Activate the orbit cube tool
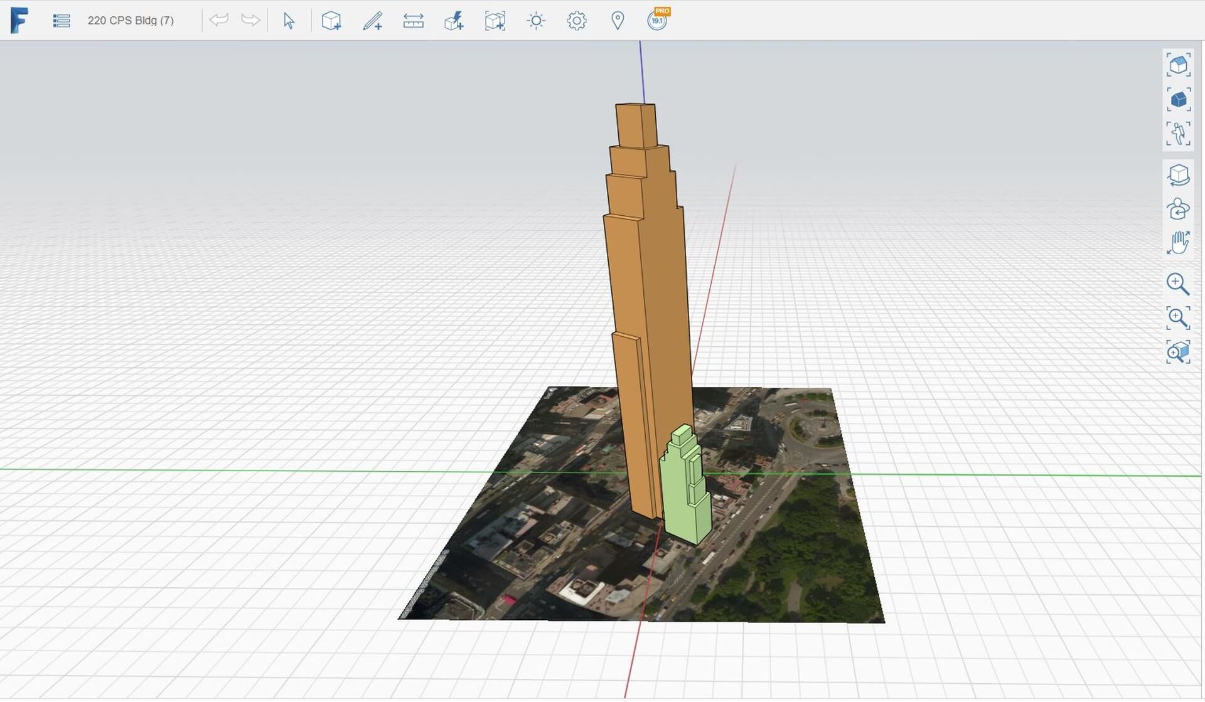Viewport: 1205px width, 702px height. pos(1178,175)
